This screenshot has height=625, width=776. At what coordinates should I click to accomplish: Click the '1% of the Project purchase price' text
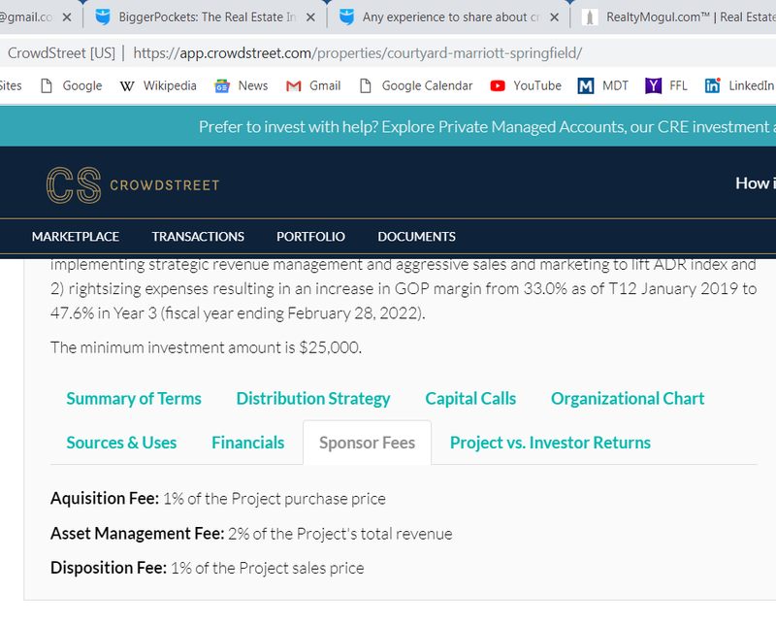coord(275,499)
